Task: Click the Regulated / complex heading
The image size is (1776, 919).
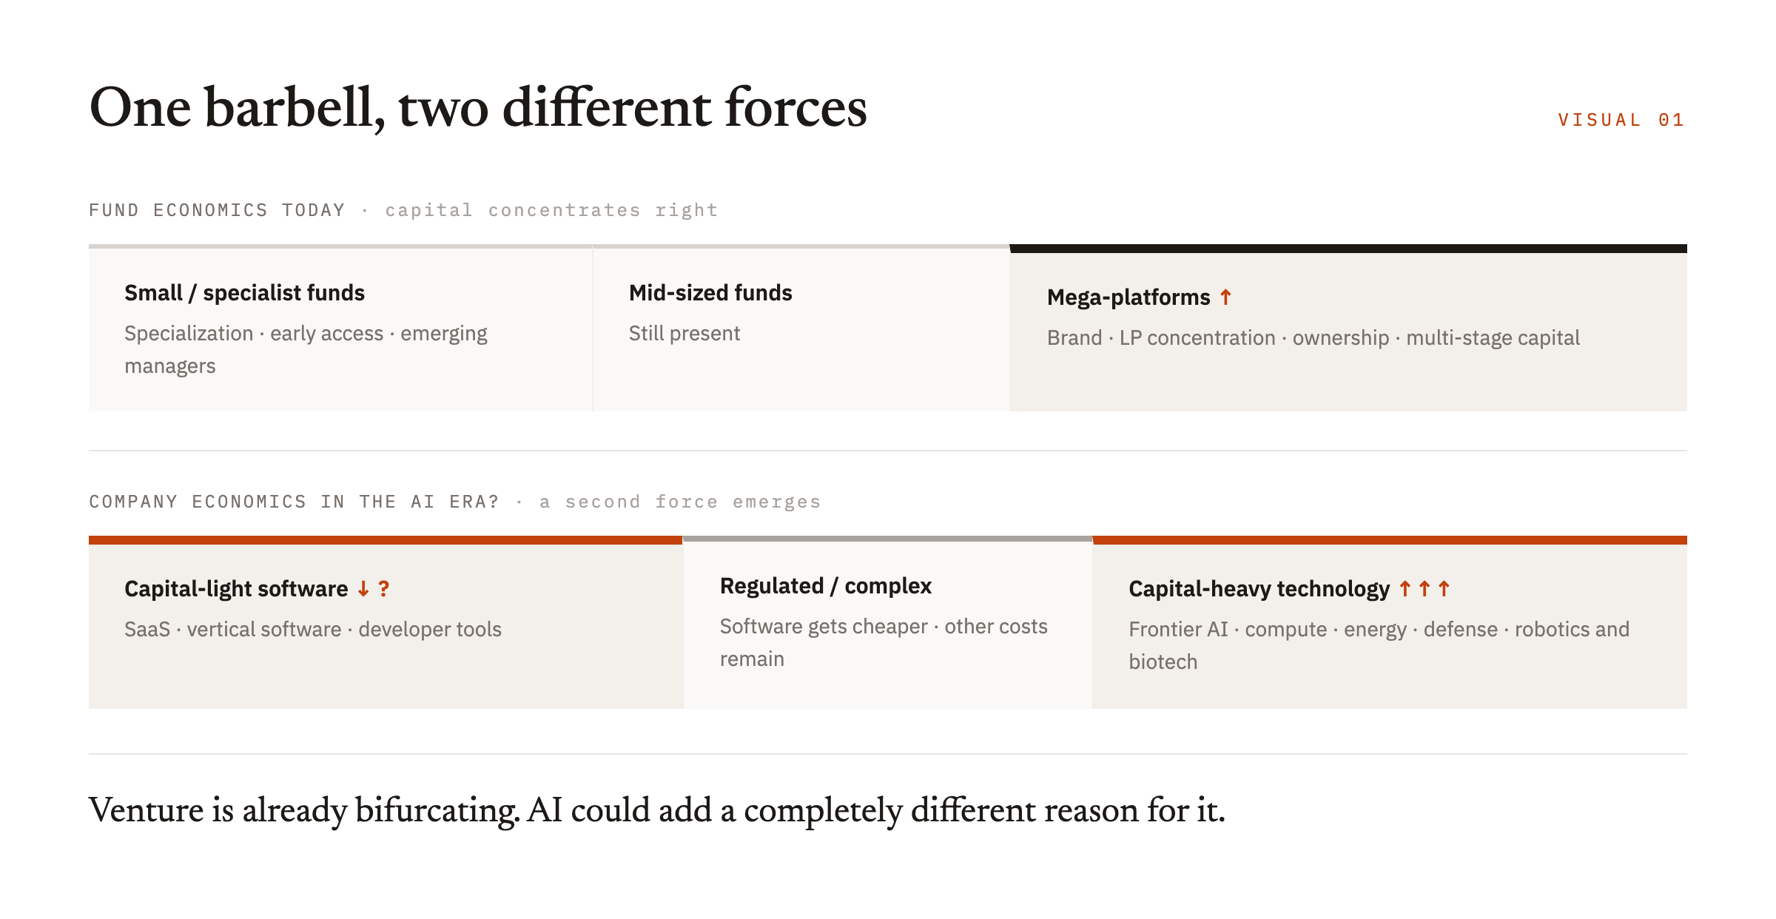Action: tap(826, 586)
